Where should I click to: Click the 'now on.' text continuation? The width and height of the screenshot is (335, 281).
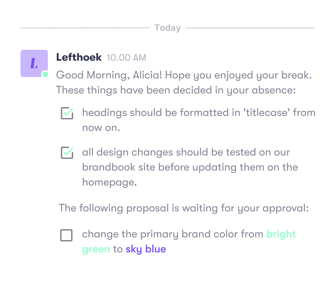(101, 128)
